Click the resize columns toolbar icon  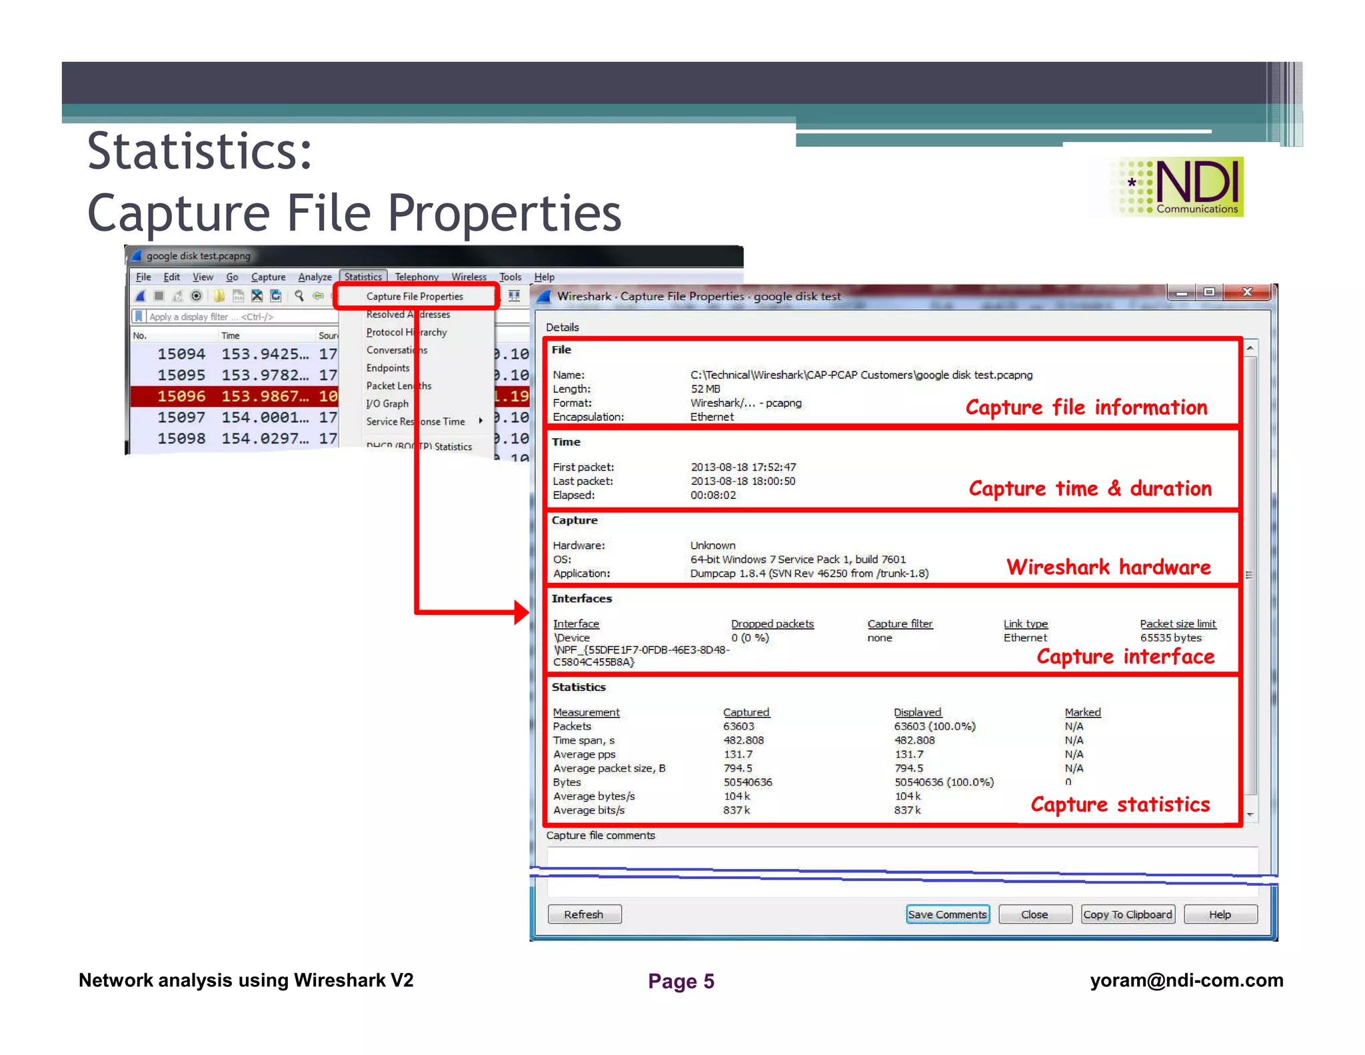(514, 296)
